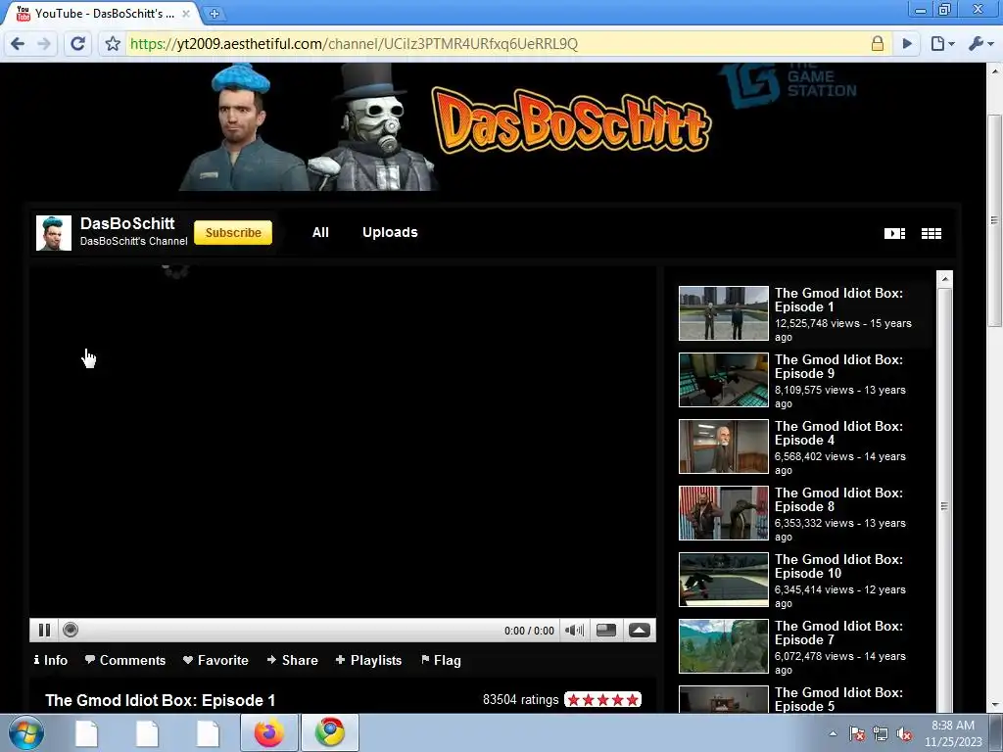Go back in browser history
1003x752 pixels.
point(18,43)
